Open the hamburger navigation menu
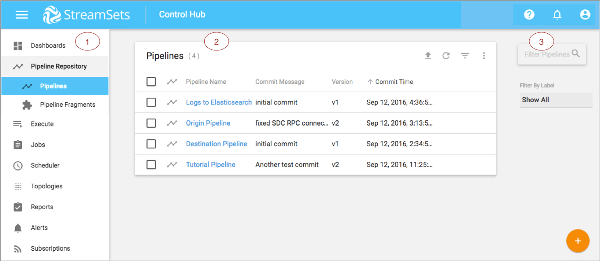 pyautogui.click(x=22, y=15)
